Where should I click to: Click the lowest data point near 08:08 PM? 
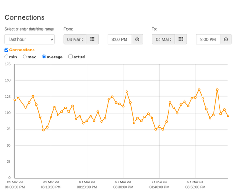(x=43, y=130)
